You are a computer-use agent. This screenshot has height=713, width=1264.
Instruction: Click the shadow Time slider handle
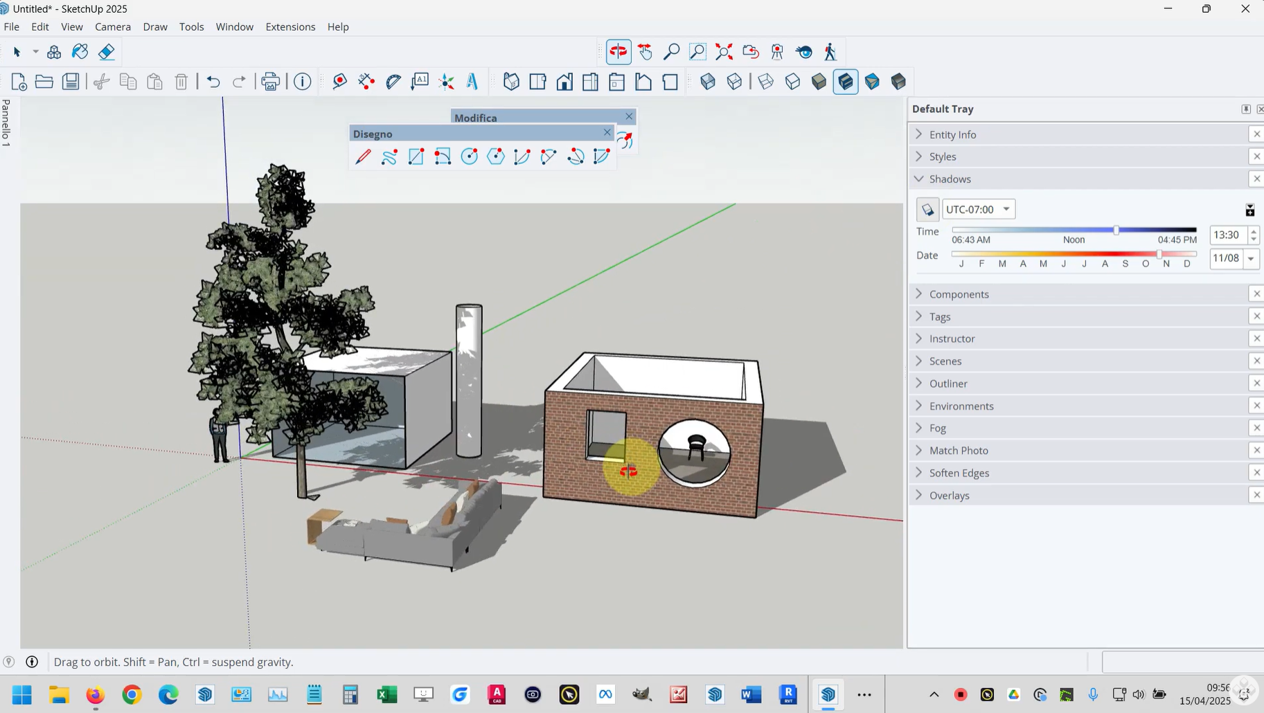1116,230
